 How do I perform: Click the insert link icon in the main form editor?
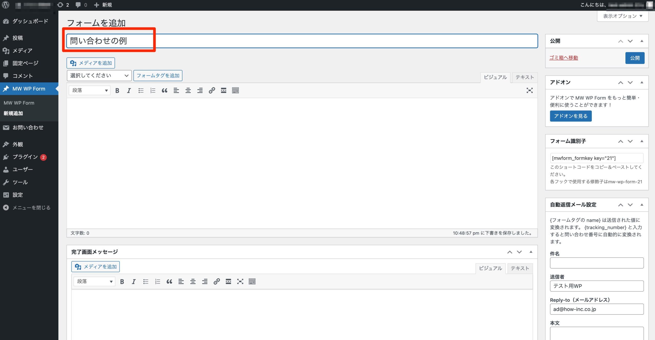(212, 90)
